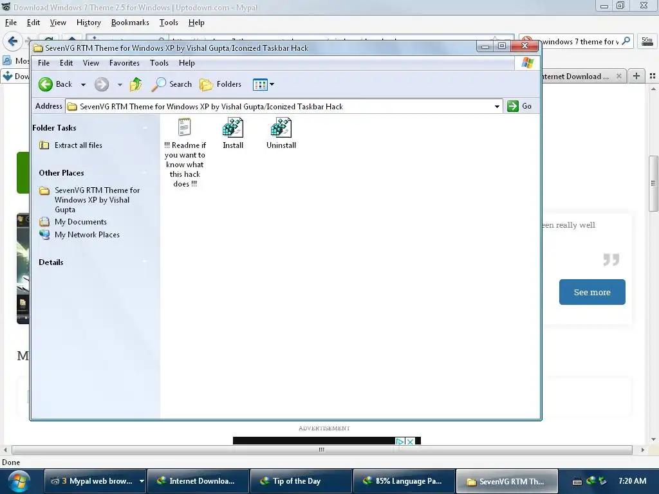Open Mypal History menu
Viewport: 659px width, 494px height.
(89, 23)
